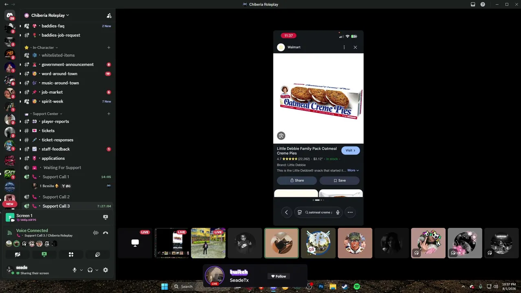The image size is (521, 293).
Task: Deafen audio with the headphones button
Action: tap(90, 270)
